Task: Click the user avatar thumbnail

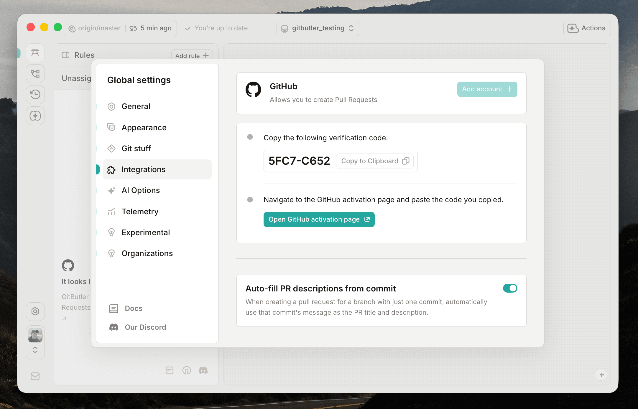Action: point(35,335)
